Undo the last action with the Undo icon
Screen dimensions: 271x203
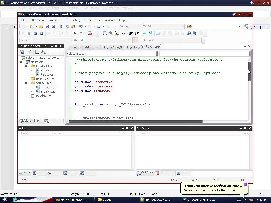(81, 26)
